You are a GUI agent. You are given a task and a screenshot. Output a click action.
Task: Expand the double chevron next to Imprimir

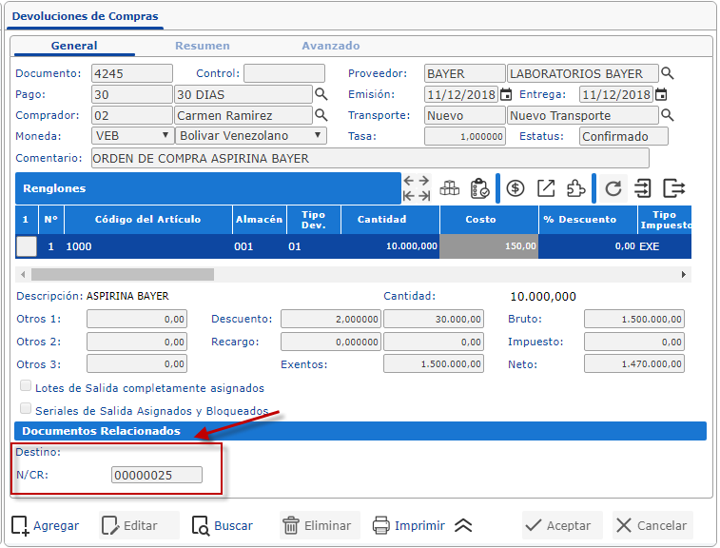coord(462,525)
